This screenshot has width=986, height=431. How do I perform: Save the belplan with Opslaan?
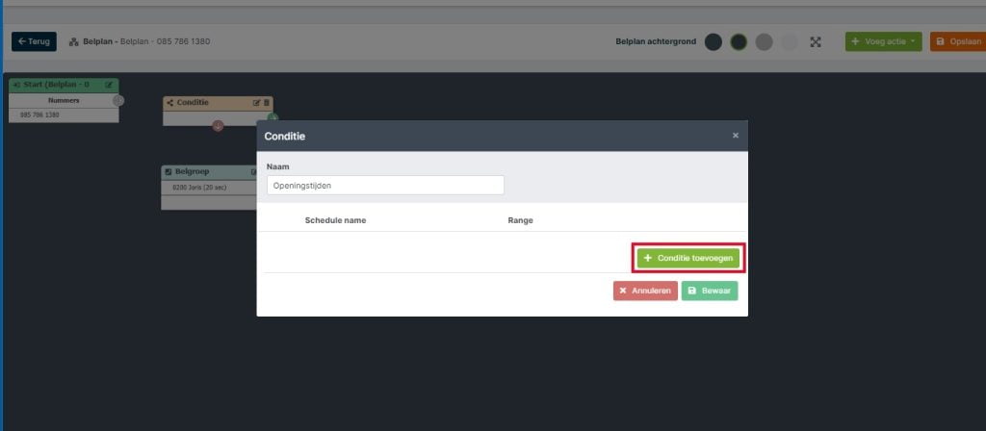click(x=958, y=41)
